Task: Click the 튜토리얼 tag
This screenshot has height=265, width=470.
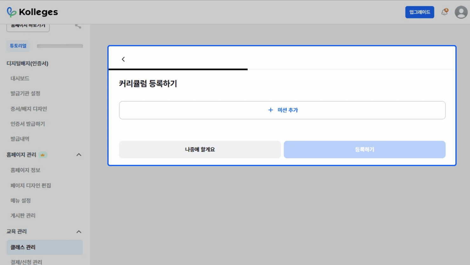Action: tap(18, 46)
